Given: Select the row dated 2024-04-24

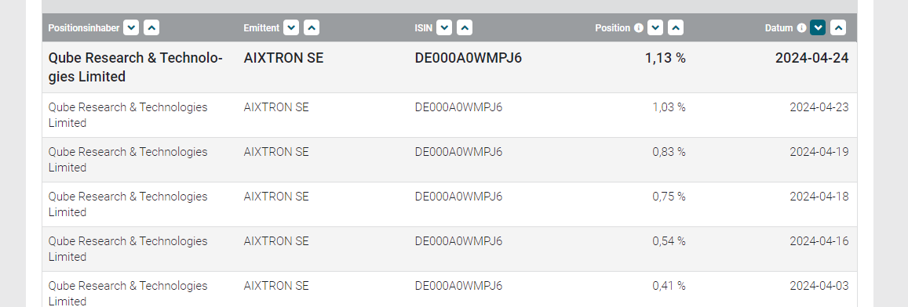Looking at the screenshot, I should [450, 67].
